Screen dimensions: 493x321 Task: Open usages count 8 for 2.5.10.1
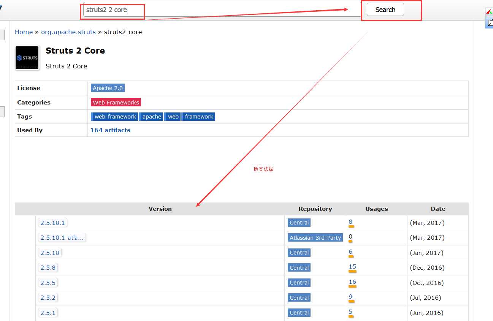click(x=350, y=222)
